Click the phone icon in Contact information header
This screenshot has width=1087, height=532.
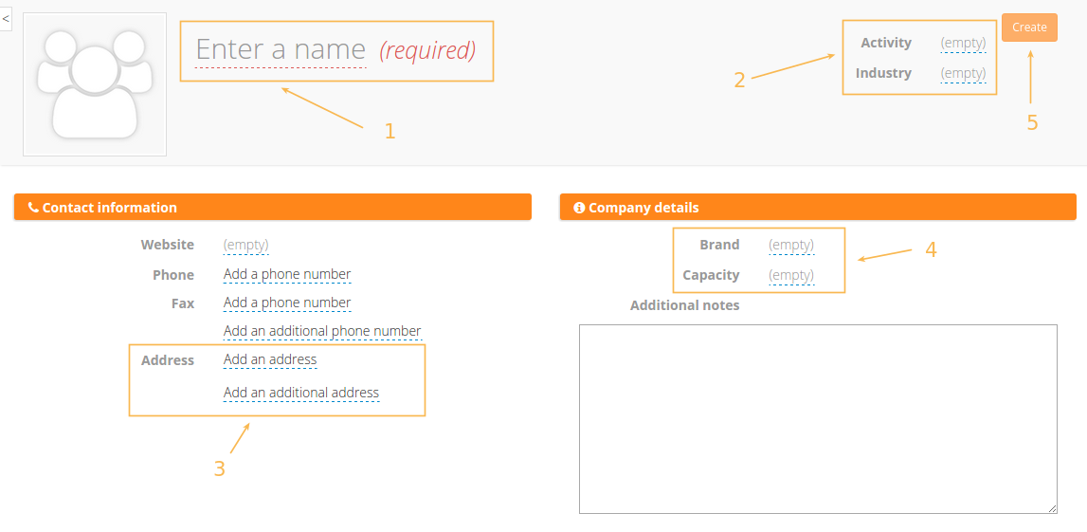click(33, 208)
